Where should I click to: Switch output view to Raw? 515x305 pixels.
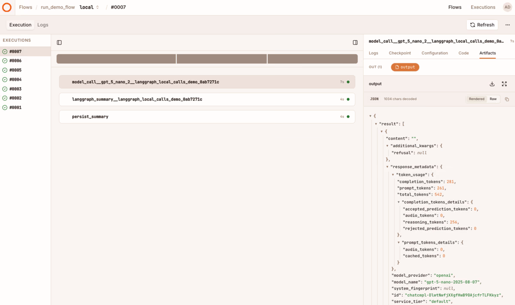[493, 99]
